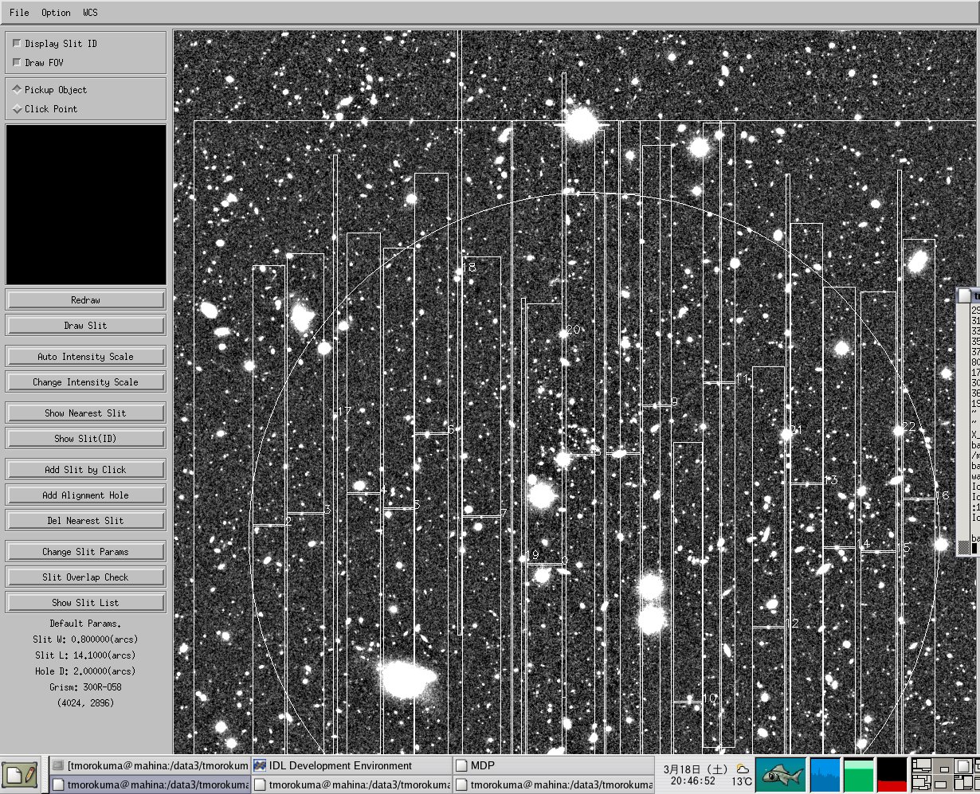Click the 'Slit L: 14.1000(arcs)' parameter text

pos(85,655)
